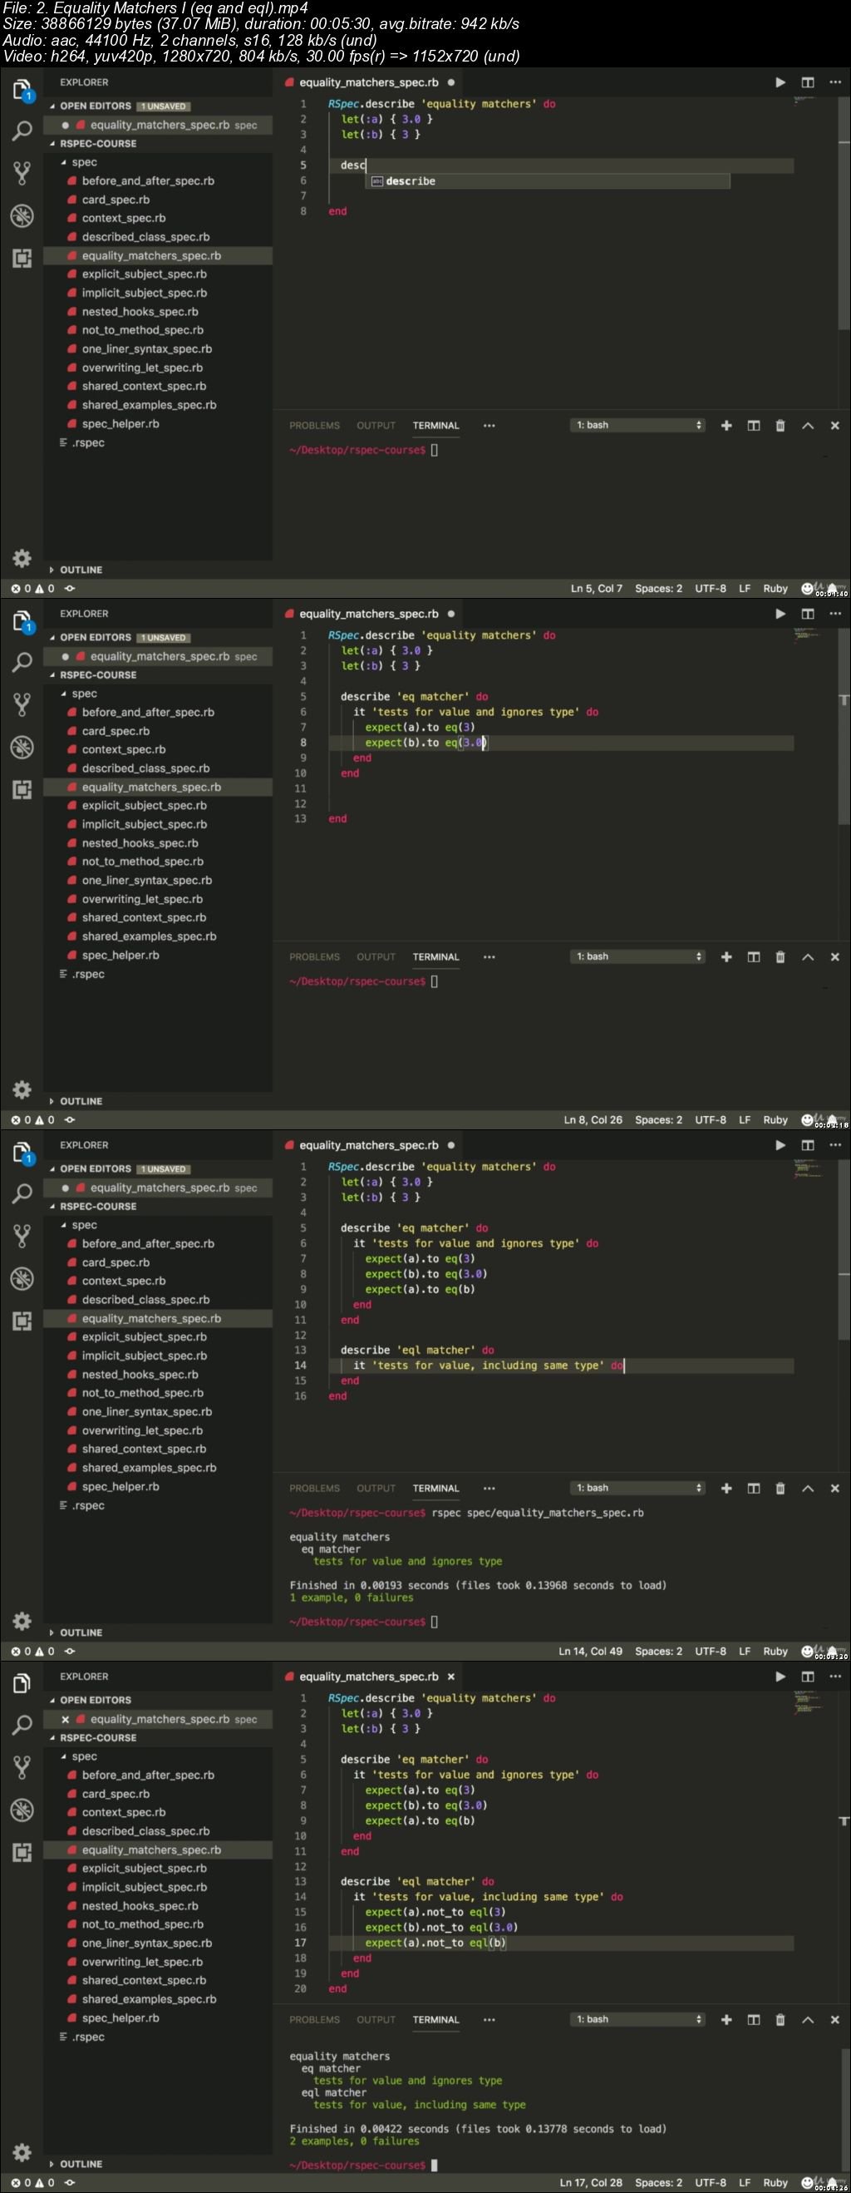The image size is (851, 2193).
Task: Open Extensions icon in bottom frame's activity bar
Action: click(x=22, y=1852)
